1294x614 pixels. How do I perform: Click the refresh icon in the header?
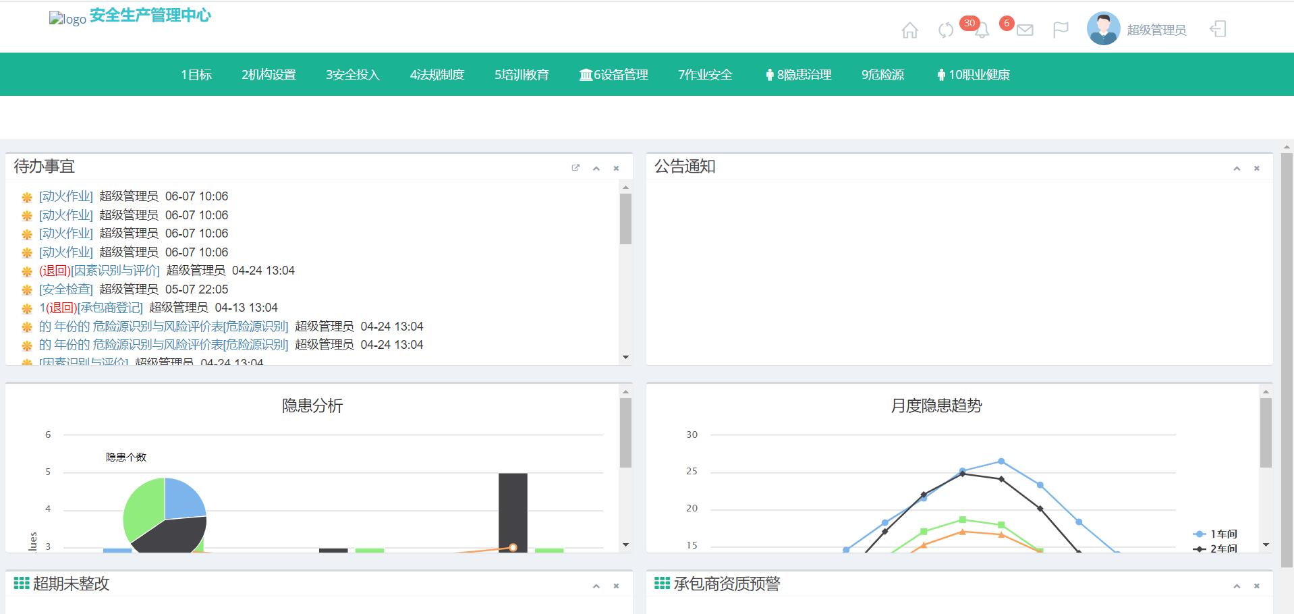click(x=946, y=30)
